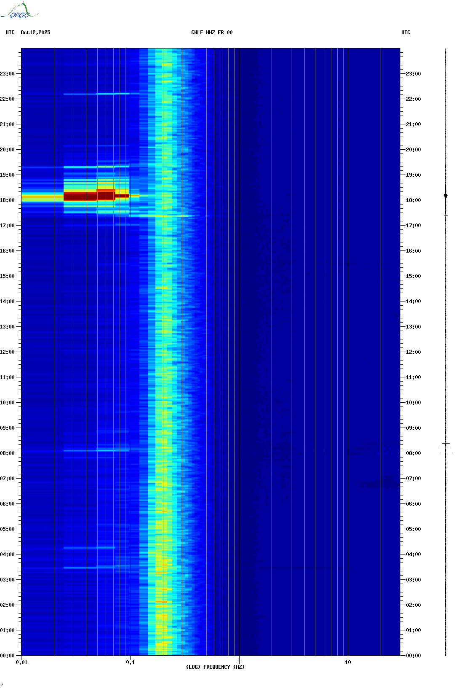Click the 0.01 frequency axis label

tap(21, 662)
